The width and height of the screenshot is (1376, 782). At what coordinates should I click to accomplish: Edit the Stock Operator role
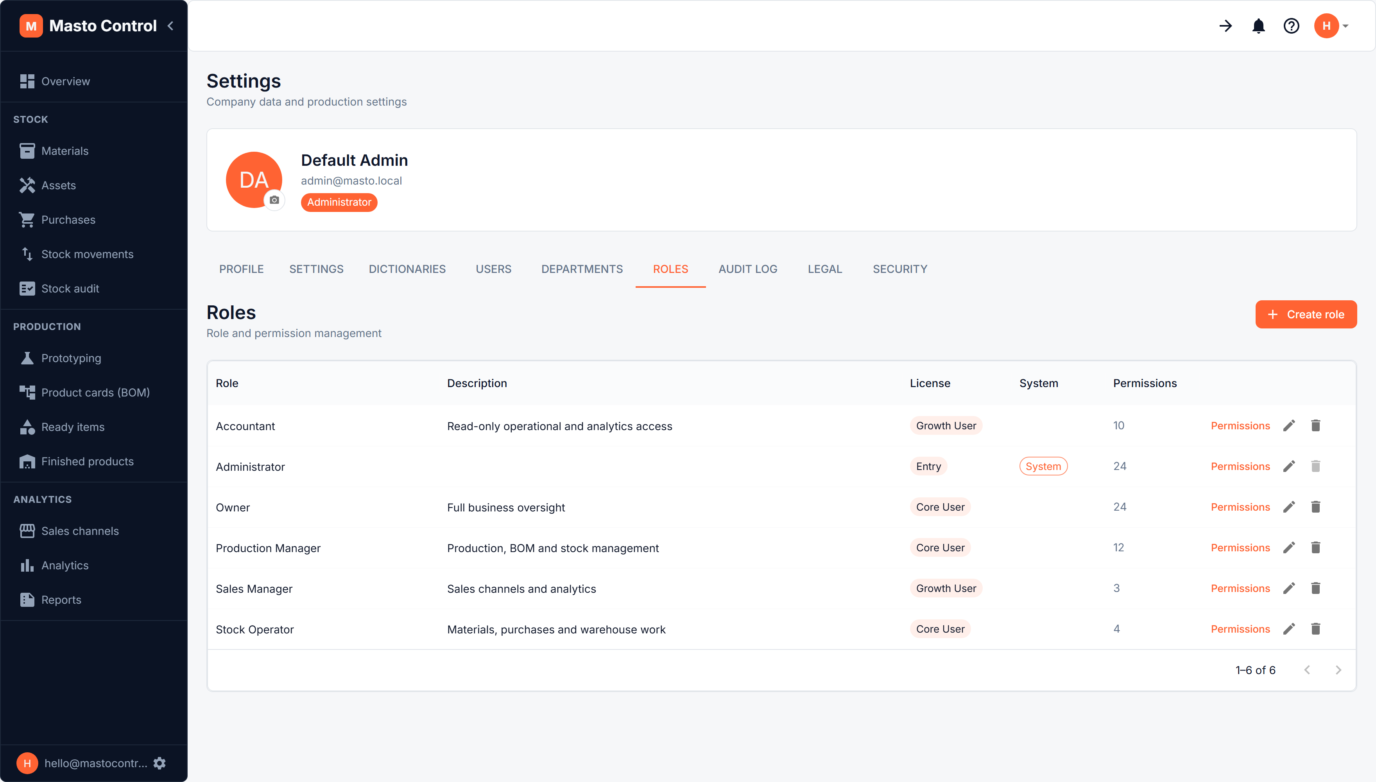1289,629
